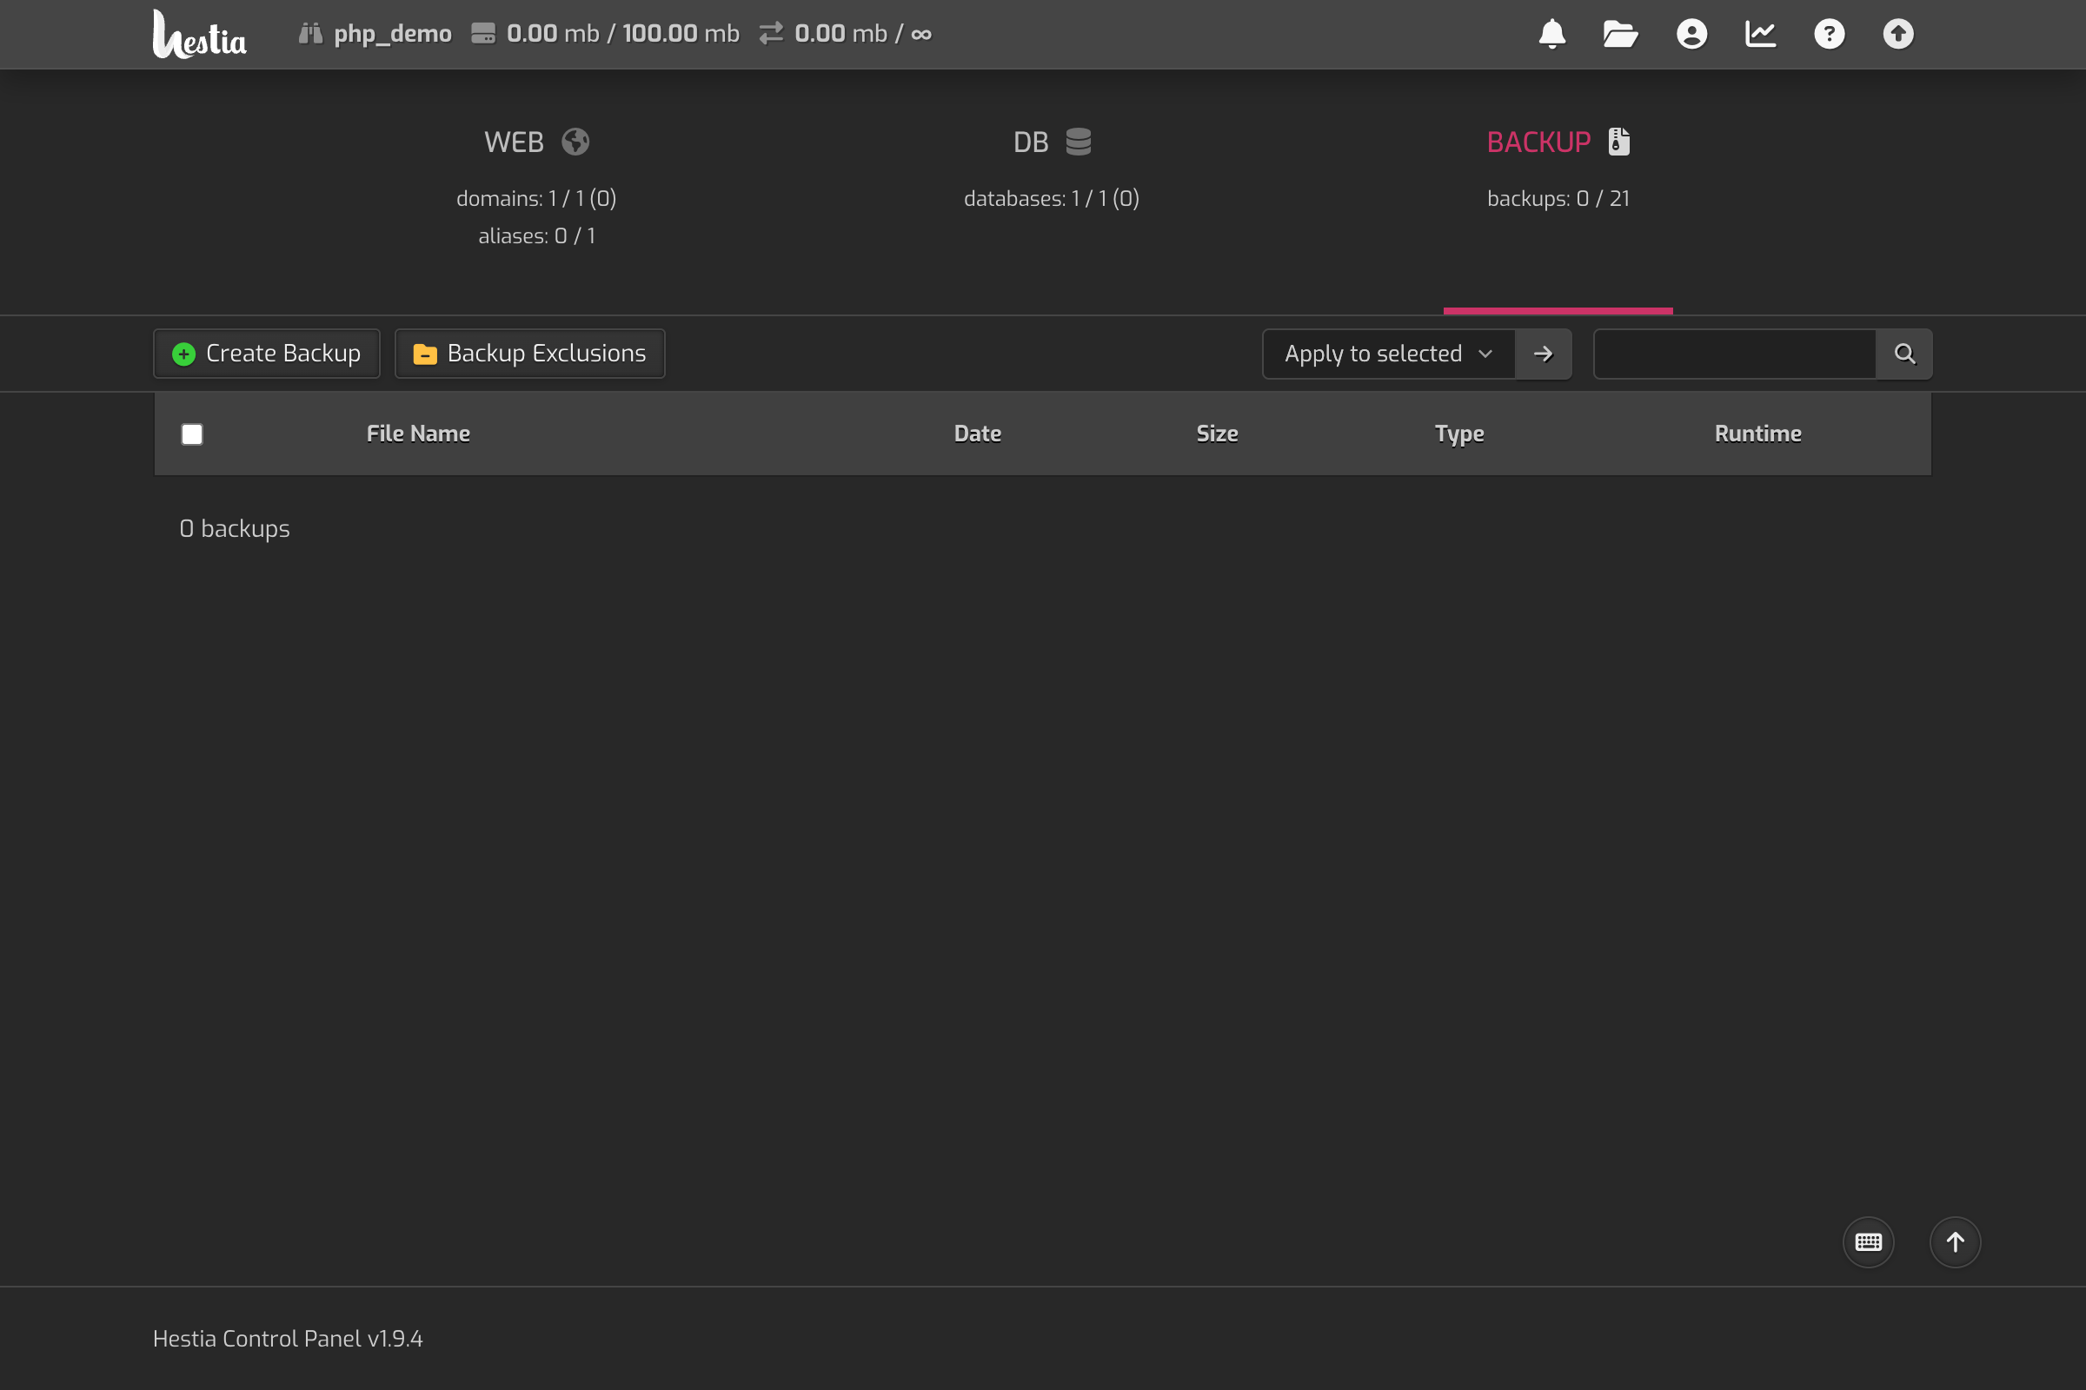Open the user account profile icon

click(x=1691, y=34)
